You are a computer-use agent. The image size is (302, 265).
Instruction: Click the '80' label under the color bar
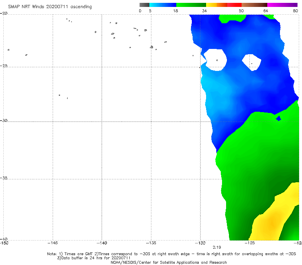(x=295, y=11)
